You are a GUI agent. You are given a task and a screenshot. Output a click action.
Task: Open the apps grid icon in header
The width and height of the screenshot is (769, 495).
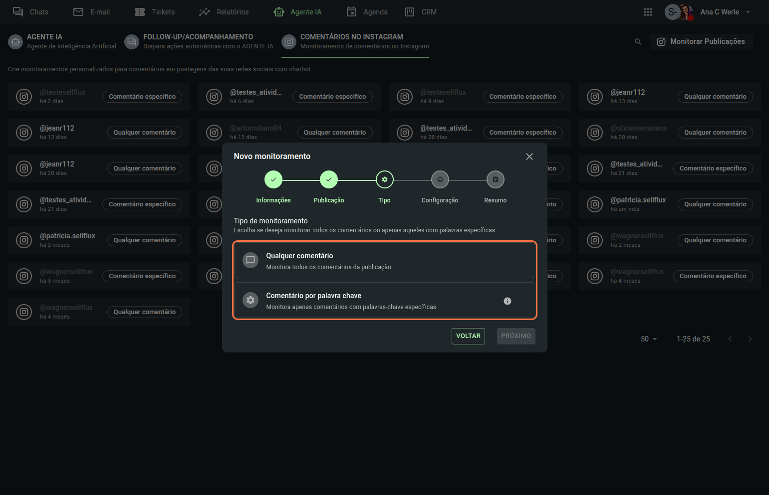pos(648,12)
